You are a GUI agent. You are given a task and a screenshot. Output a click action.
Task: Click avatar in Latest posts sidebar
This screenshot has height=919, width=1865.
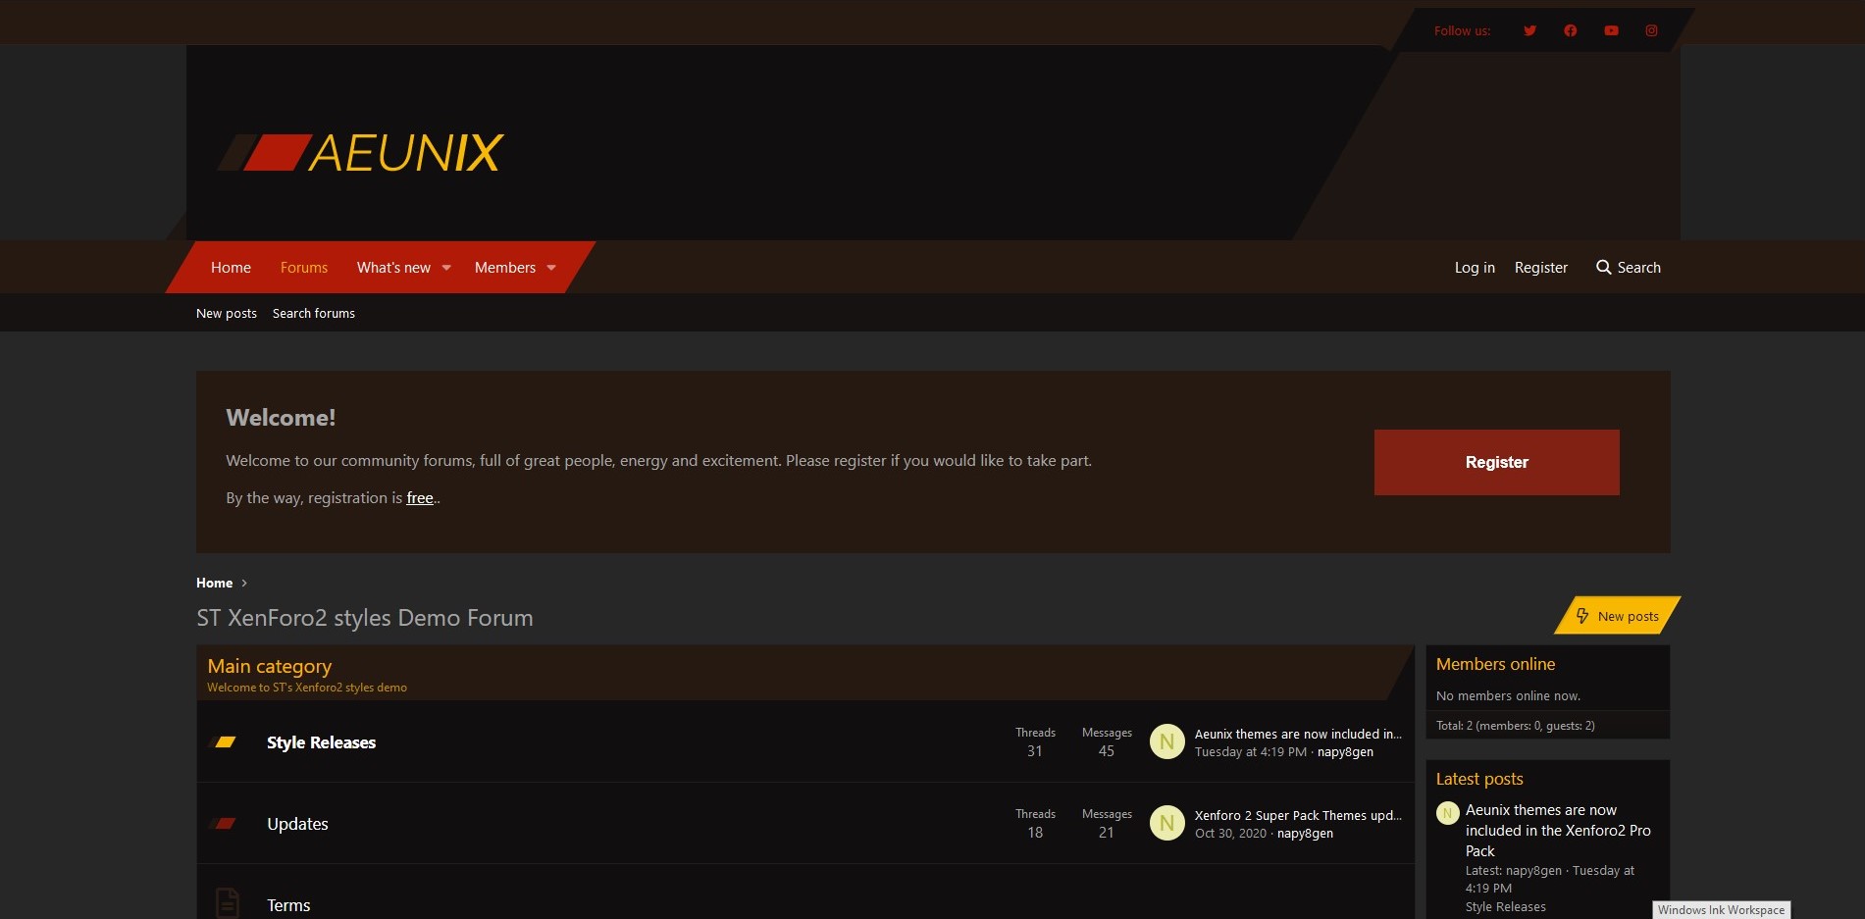(1448, 813)
